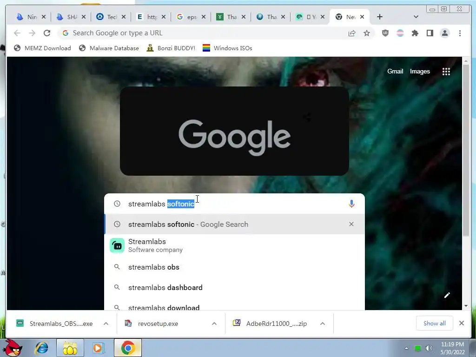This screenshot has width=476, height=357.
Task: Open the Chrome profile avatar
Action: coord(445,33)
